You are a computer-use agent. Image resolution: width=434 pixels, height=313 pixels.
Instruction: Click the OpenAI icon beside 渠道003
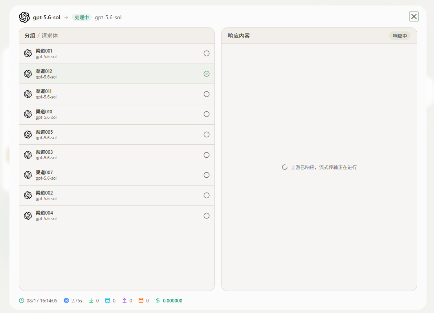28,155
